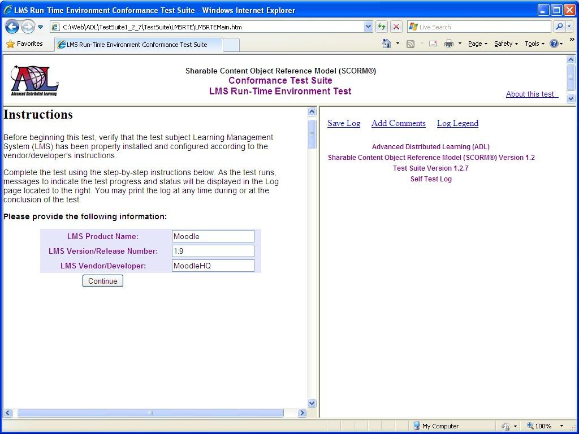579x434 pixels.
Task: Click the Read Mail icon
Action: point(433,44)
